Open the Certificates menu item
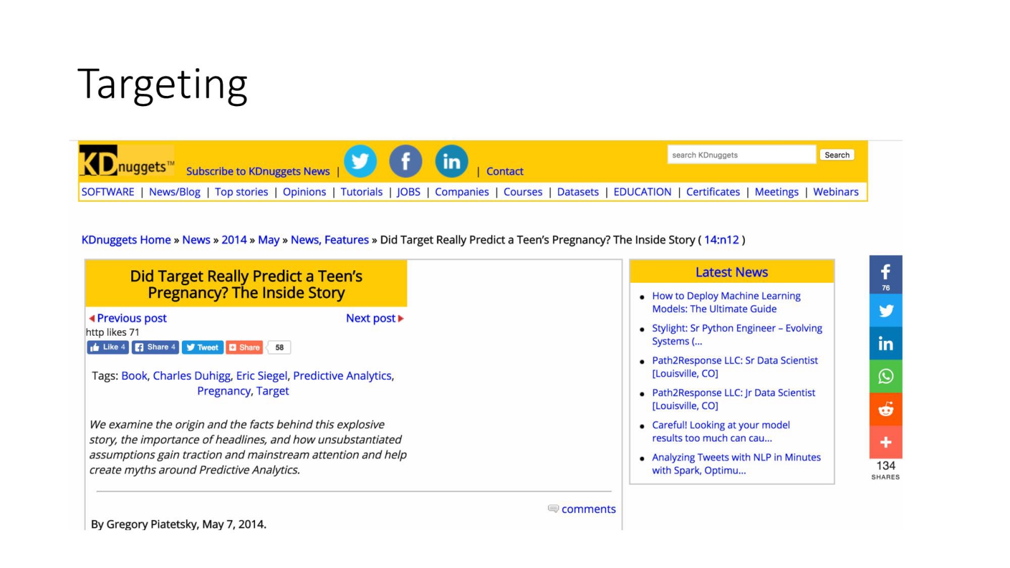 [713, 192]
